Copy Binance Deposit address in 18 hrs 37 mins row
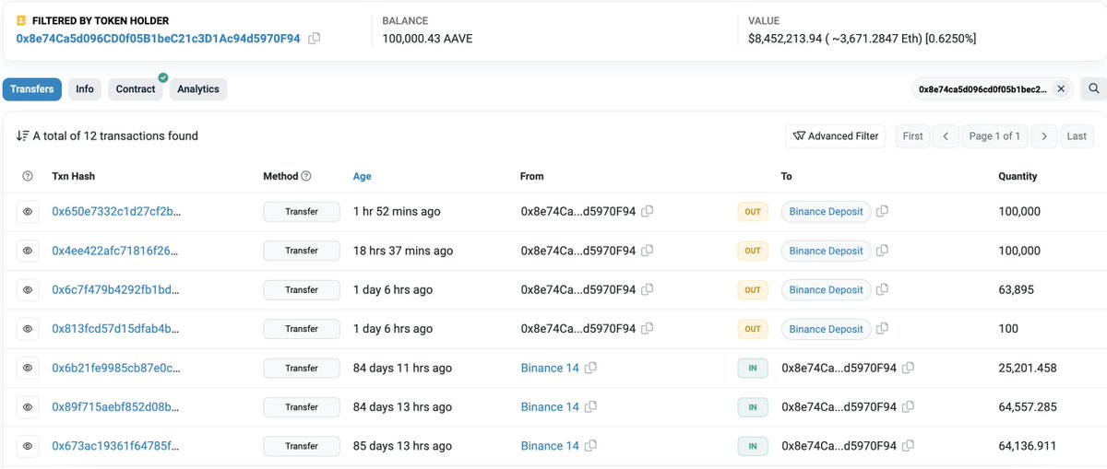1107x469 pixels. point(883,251)
